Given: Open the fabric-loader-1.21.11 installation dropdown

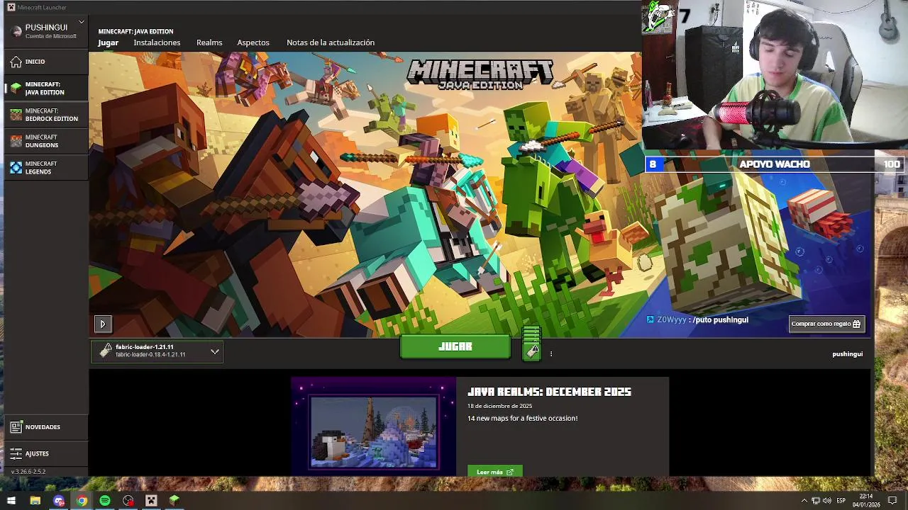Looking at the screenshot, I should (157, 351).
